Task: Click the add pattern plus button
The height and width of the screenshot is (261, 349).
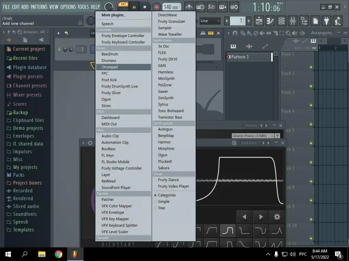Action: [x=248, y=21]
